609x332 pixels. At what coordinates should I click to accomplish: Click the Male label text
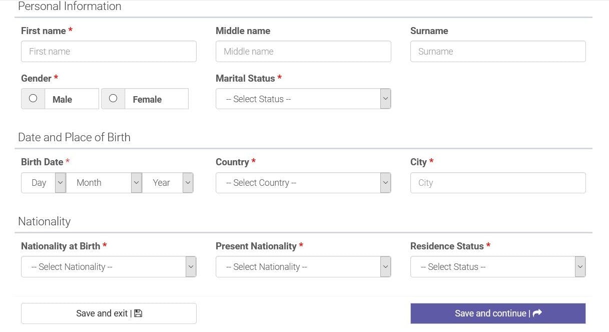tap(62, 100)
